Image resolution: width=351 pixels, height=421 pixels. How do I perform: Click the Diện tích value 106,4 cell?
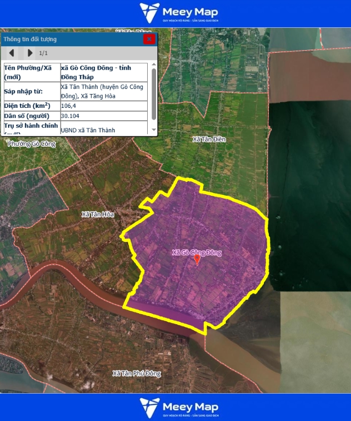pos(104,106)
